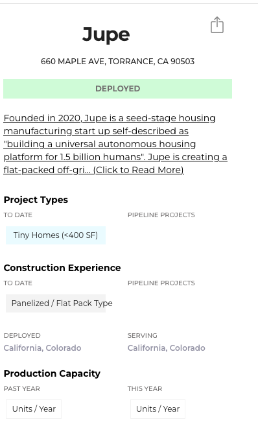Click the THIS YEAR label
Screen dimensions: 258x437
point(145,388)
